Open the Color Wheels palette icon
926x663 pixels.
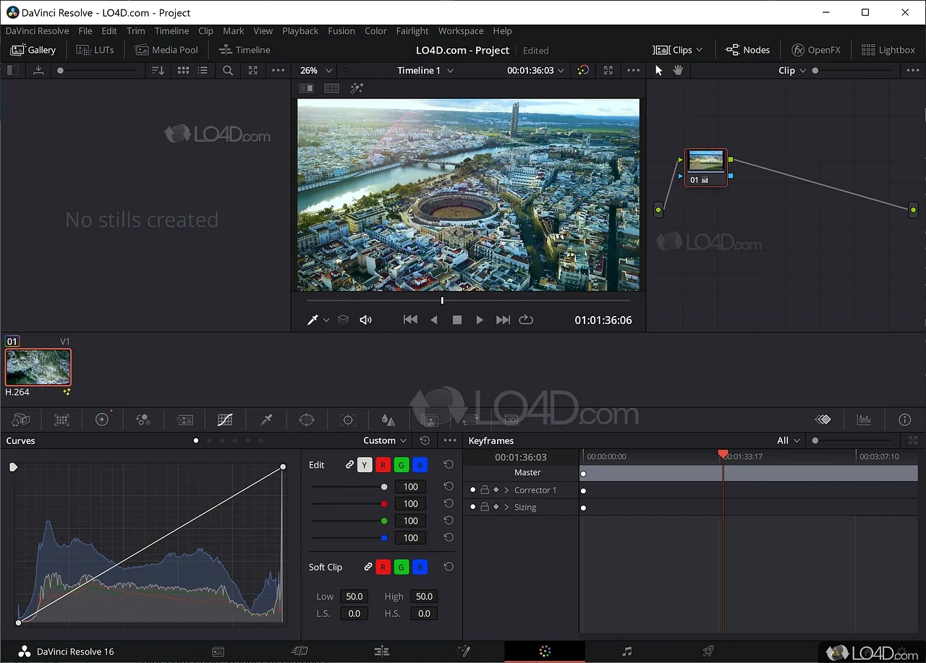tap(102, 420)
